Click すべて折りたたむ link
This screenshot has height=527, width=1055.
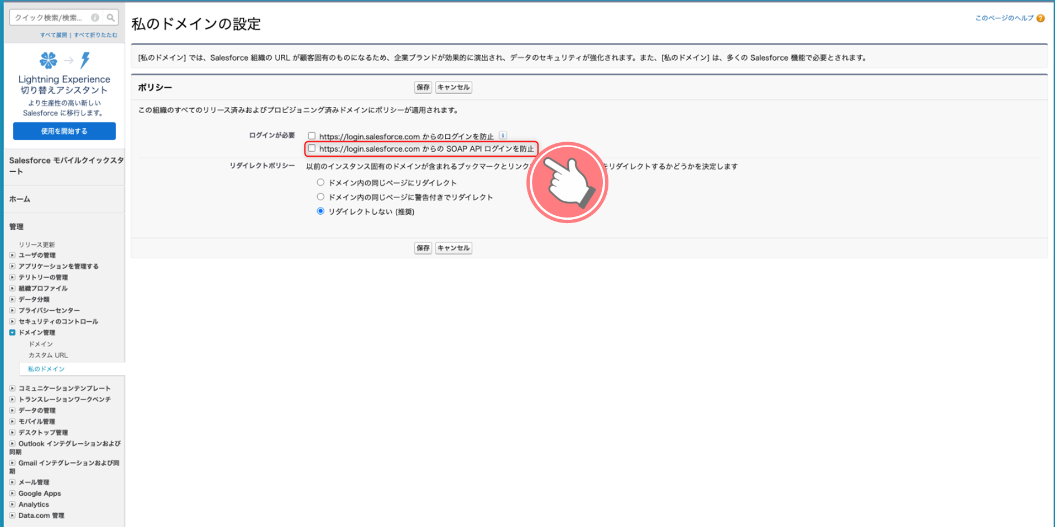[95, 35]
